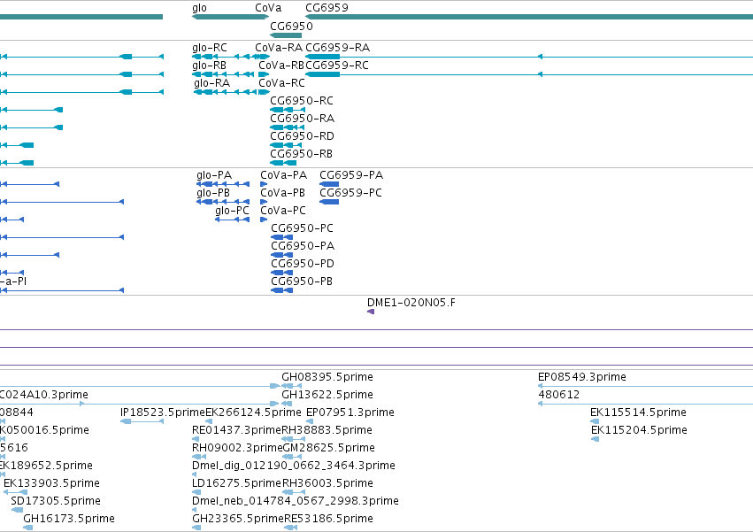This screenshot has height=532, width=753.
Task: Click the Dmel_neb_014784_0567_2998.3prime label
Action: coord(296,501)
